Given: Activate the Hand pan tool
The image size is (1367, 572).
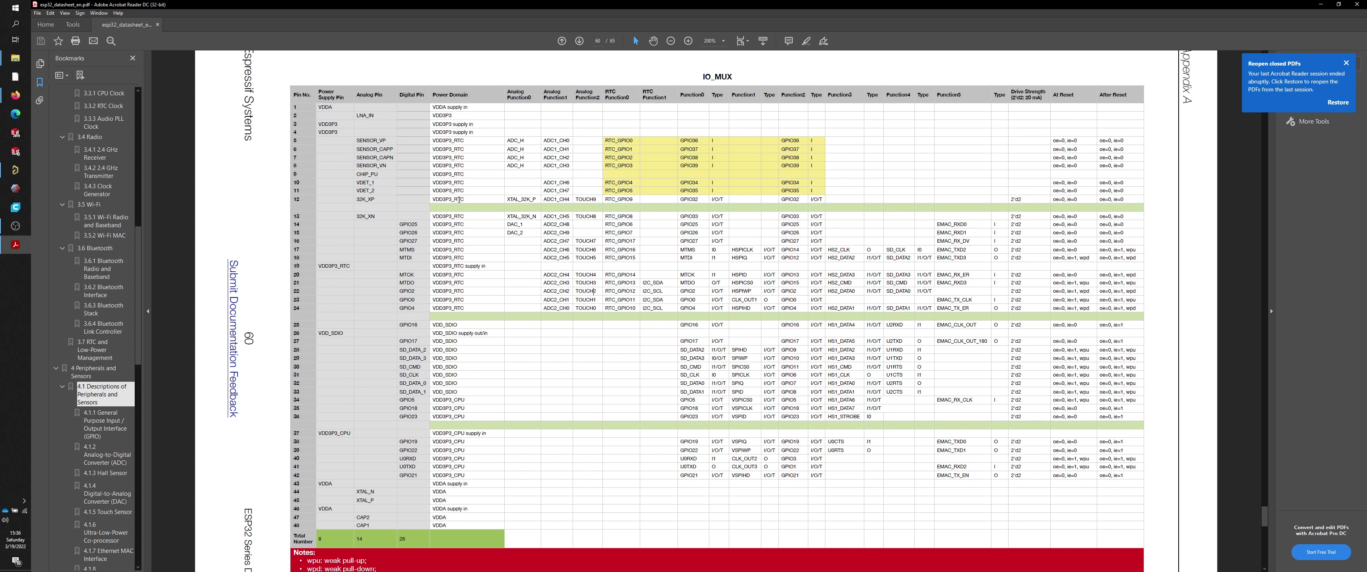Looking at the screenshot, I should tap(653, 41).
